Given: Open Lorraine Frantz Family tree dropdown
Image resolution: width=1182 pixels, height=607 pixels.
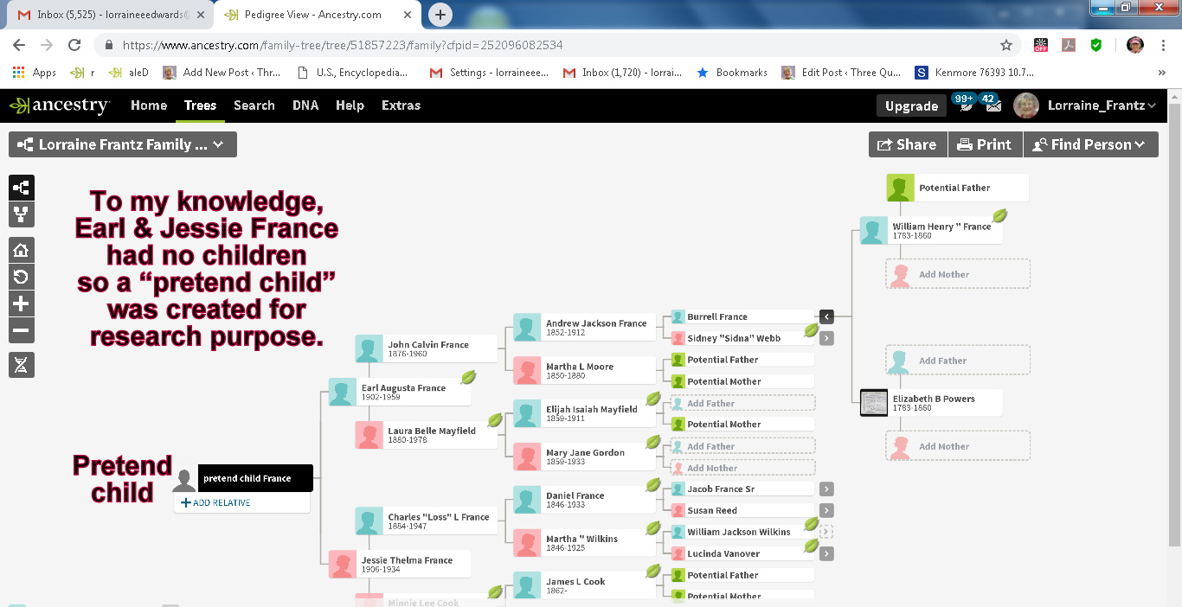Looking at the screenshot, I should (123, 144).
